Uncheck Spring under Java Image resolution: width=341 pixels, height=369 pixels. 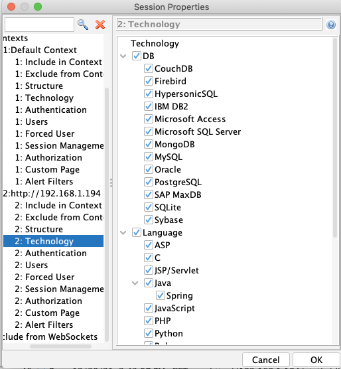(x=161, y=295)
